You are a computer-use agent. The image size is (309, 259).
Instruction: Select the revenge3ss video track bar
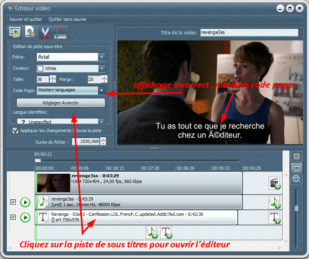(139, 183)
